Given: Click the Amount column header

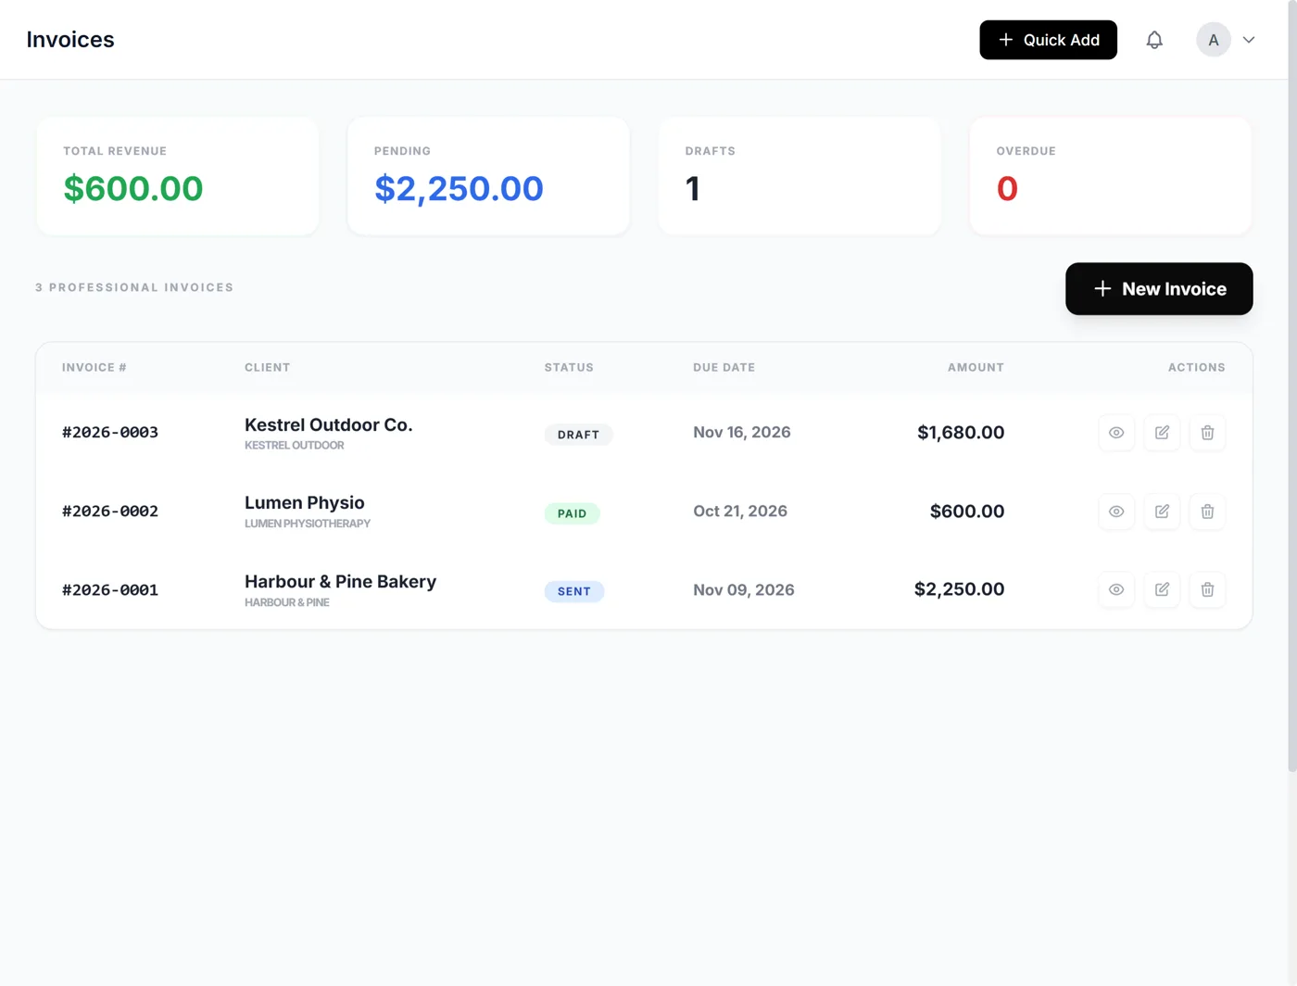Looking at the screenshot, I should [x=976, y=368].
